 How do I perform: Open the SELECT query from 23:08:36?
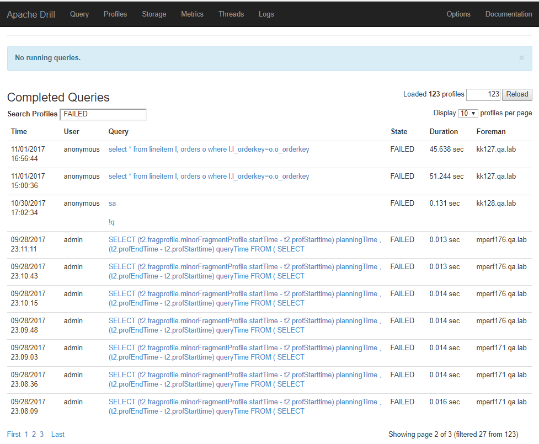(245, 379)
